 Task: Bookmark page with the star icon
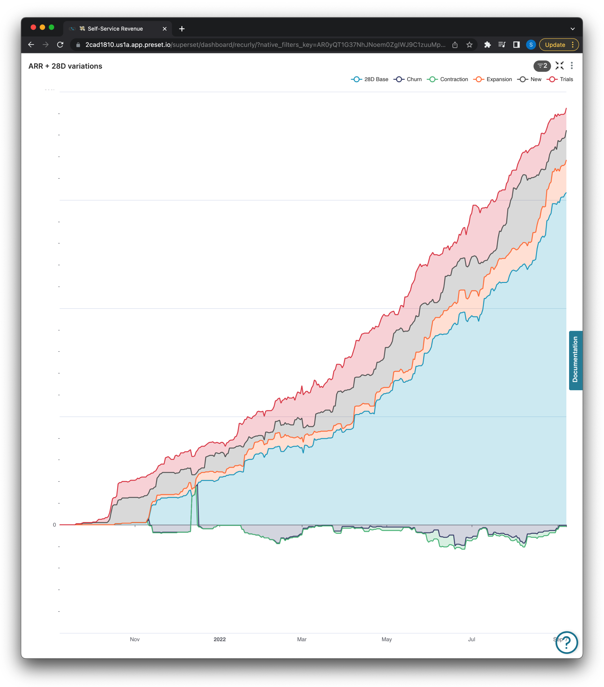coord(469,45)
